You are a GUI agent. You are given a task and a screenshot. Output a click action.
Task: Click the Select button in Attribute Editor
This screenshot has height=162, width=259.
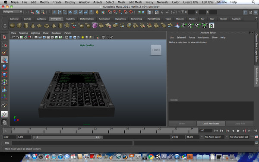point(182,124)
